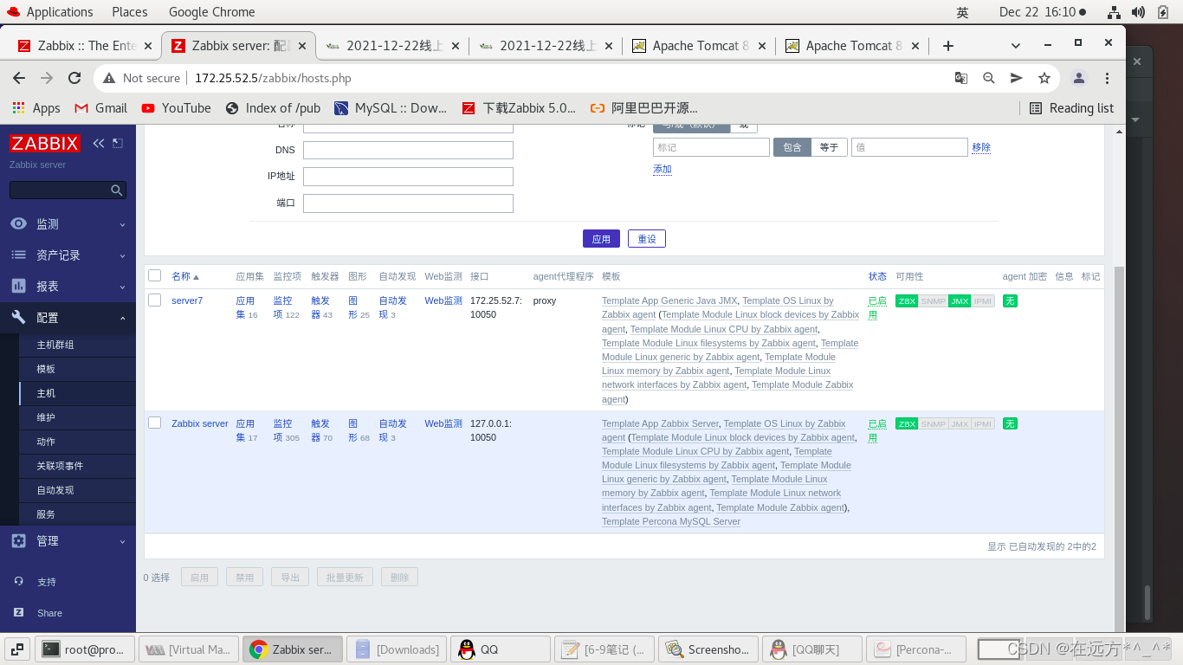Click the 应用 filter button

601,238
